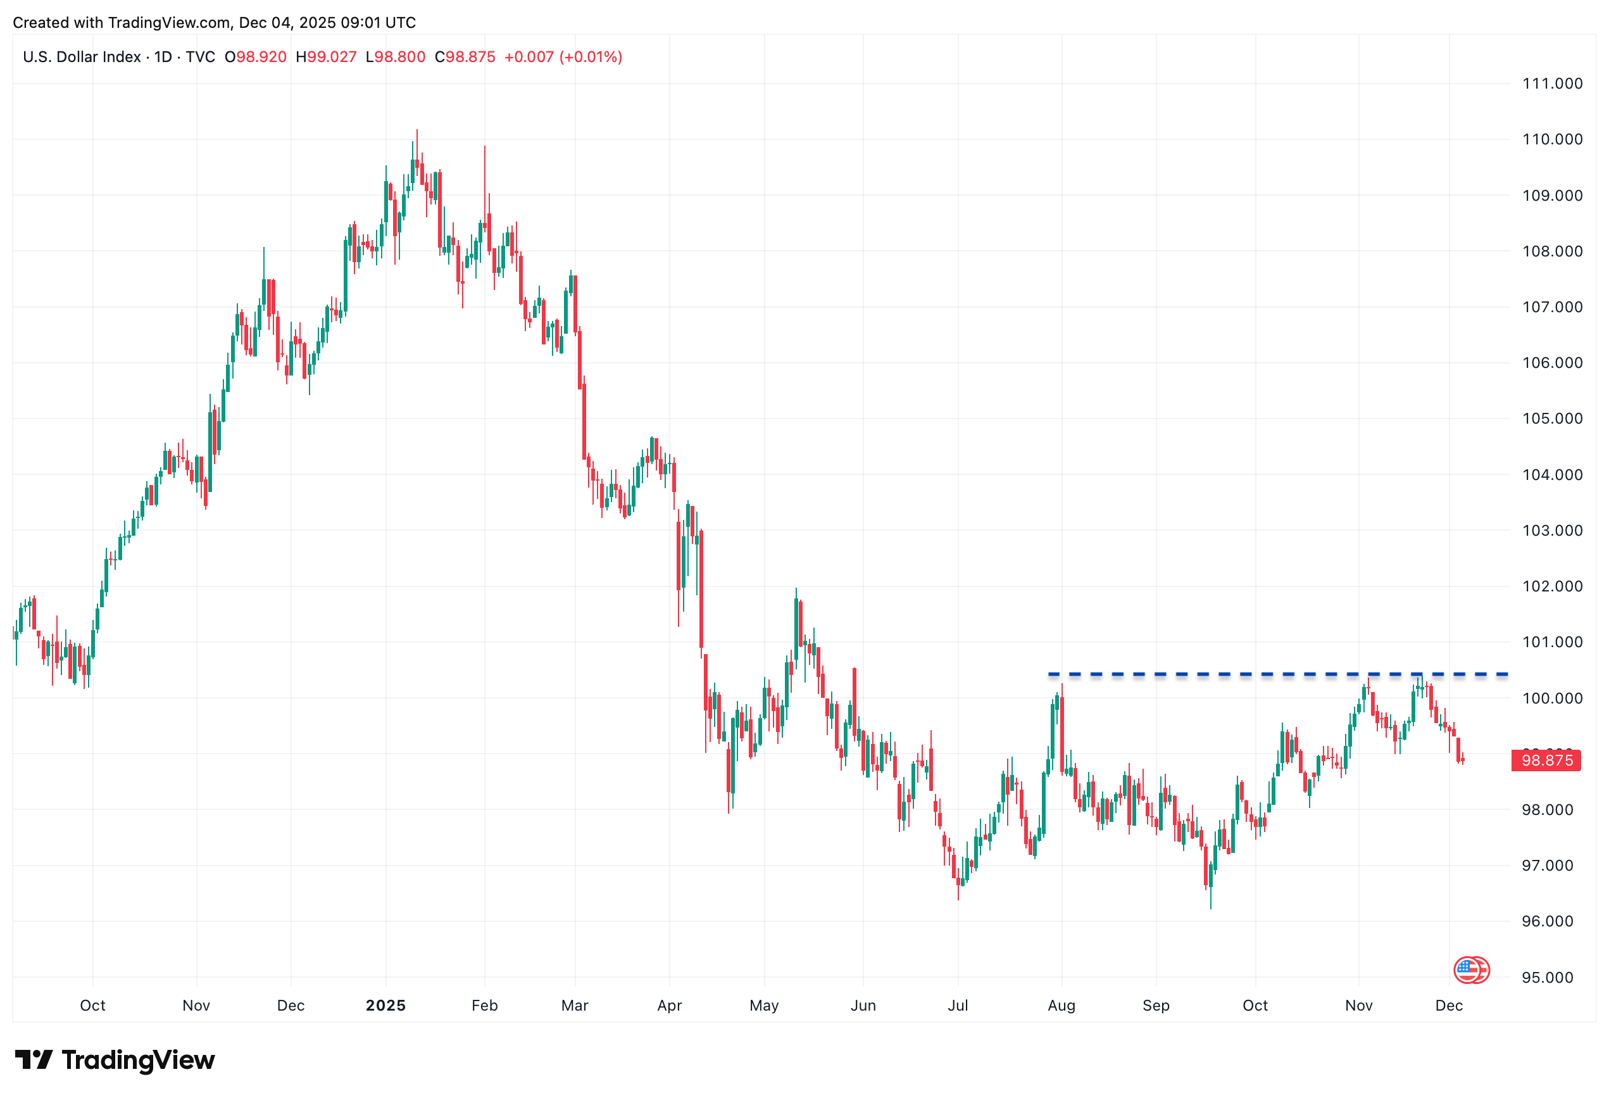This screenshot has height=1098, width=1609.
Task: Click the 95.000 price scale label
Action: [1551, 978]
